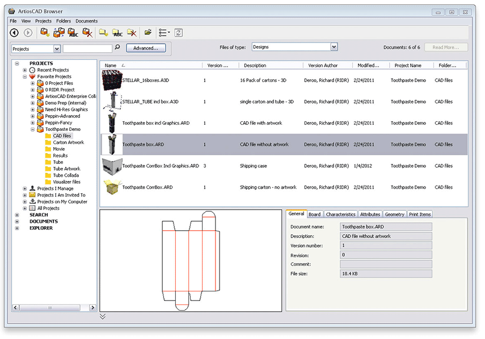This screenshot has height=339, width=485.
Task: Open the Projects menu
Action: coord(43,21)
